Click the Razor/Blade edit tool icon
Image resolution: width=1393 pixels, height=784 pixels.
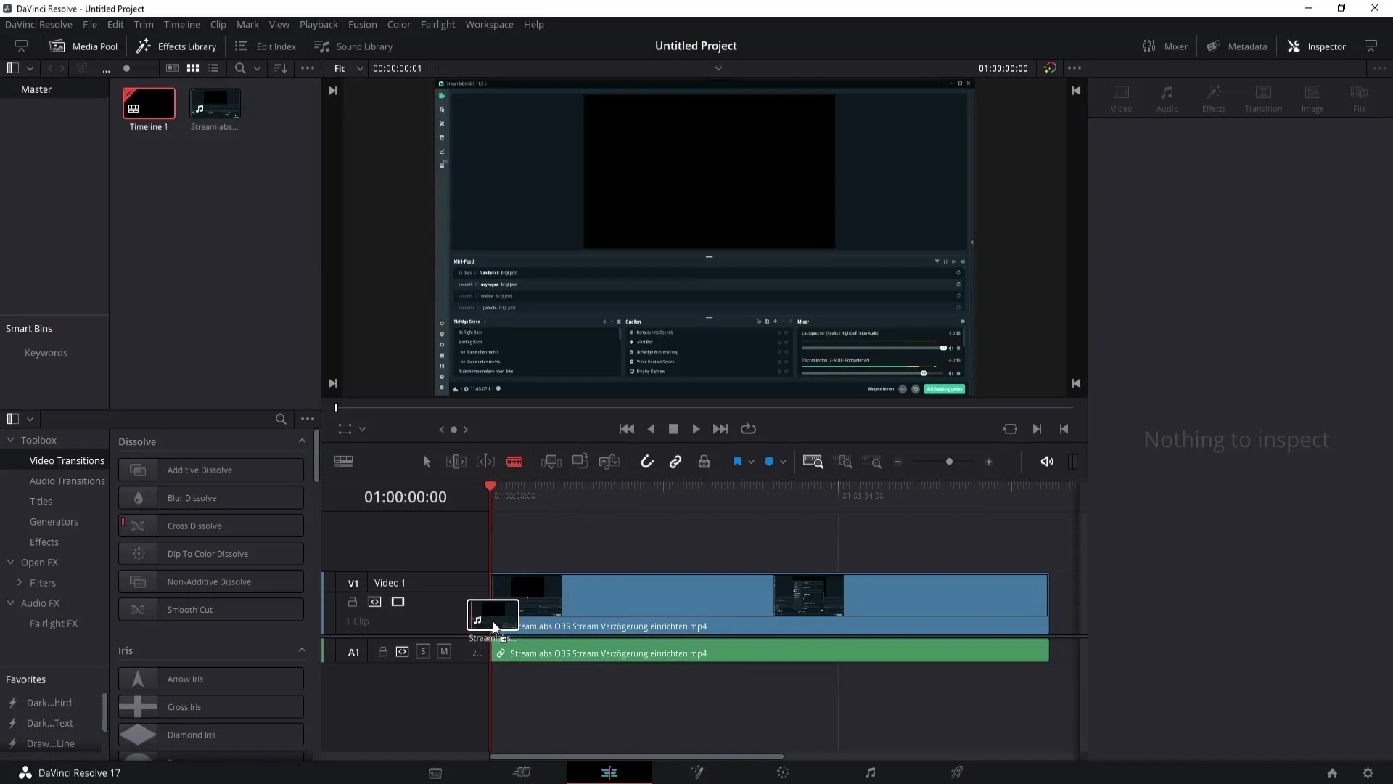516,462
